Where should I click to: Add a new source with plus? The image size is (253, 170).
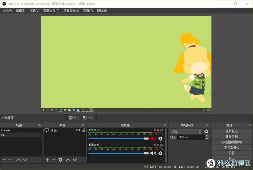pos(47,160)
